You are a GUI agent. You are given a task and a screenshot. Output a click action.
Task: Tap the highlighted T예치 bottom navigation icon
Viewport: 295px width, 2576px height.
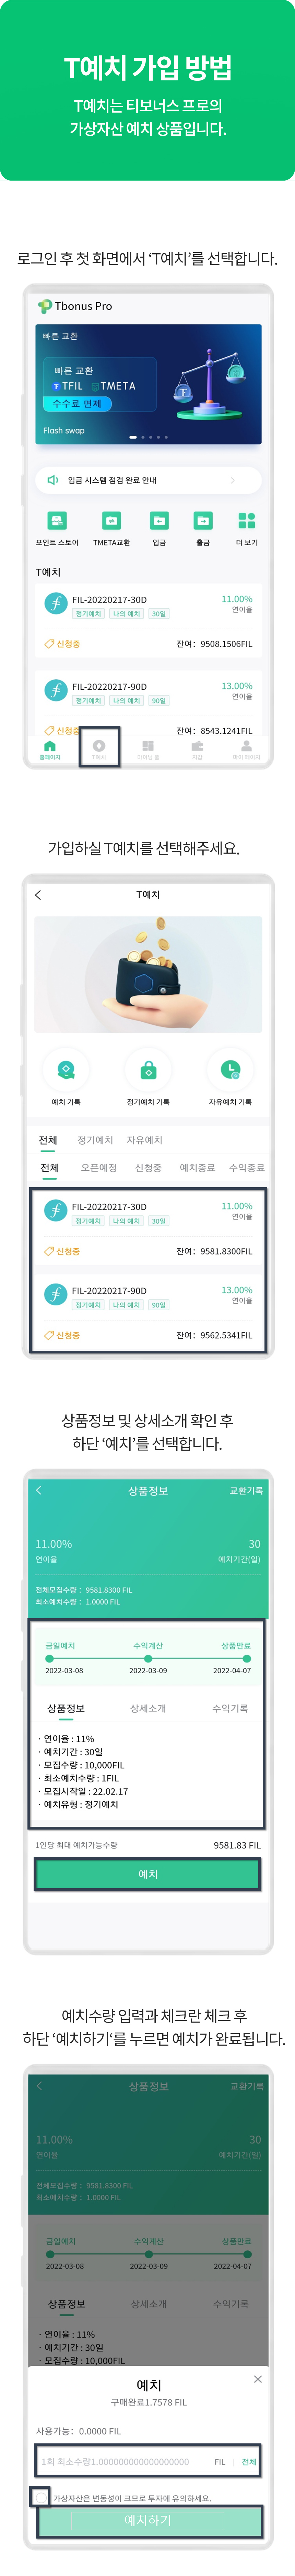pos(99,747)
